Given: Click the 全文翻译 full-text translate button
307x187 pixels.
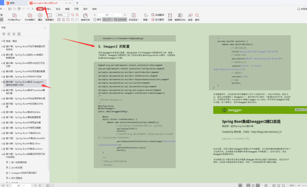Looking at the screenshot, I should [158, 20].
